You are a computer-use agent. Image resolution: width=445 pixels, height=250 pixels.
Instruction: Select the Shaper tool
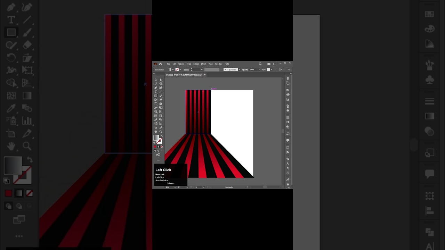click(x=156, y=100)
